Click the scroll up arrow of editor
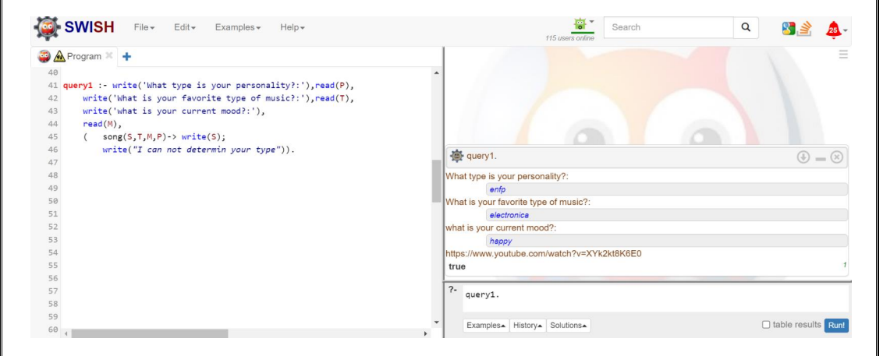This screenshot has width=883, height=356. (436, 73)
